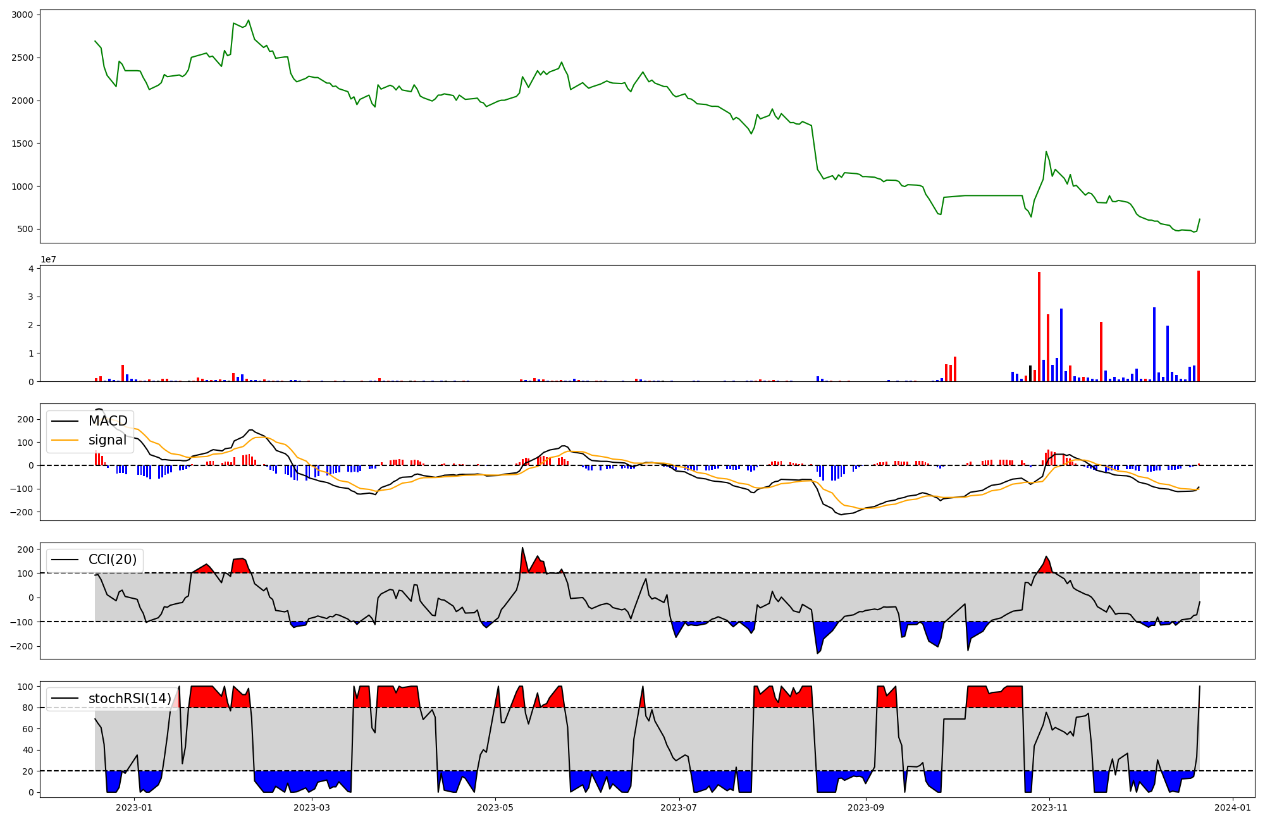Click the price peak near 2900 in February
This screenshot has width=1265, height=822.
[248, 21]
